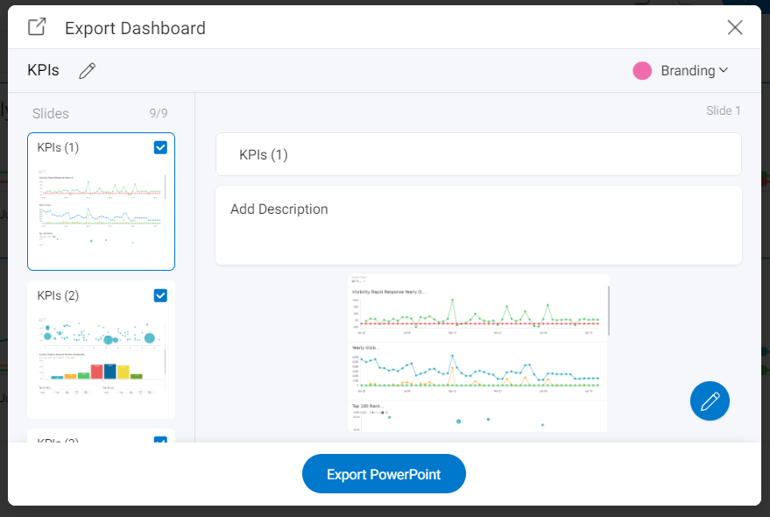Open the Branding dropdown
The width and height of the screenshot is (770, 517).
[695, 71]
